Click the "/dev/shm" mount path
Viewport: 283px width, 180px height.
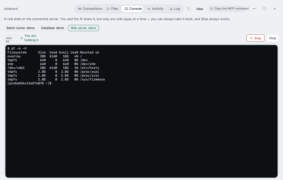88,64
